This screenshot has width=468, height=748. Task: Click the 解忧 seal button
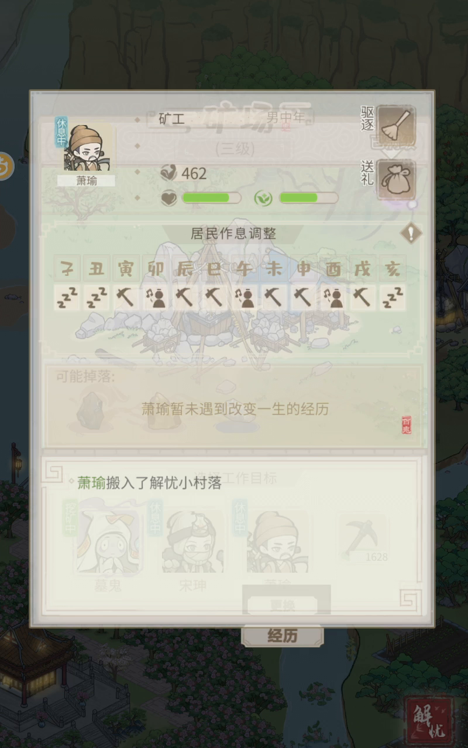click(430, 718)
